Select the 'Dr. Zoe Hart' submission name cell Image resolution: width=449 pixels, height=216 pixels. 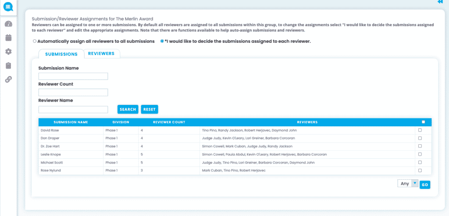[71, 146]
